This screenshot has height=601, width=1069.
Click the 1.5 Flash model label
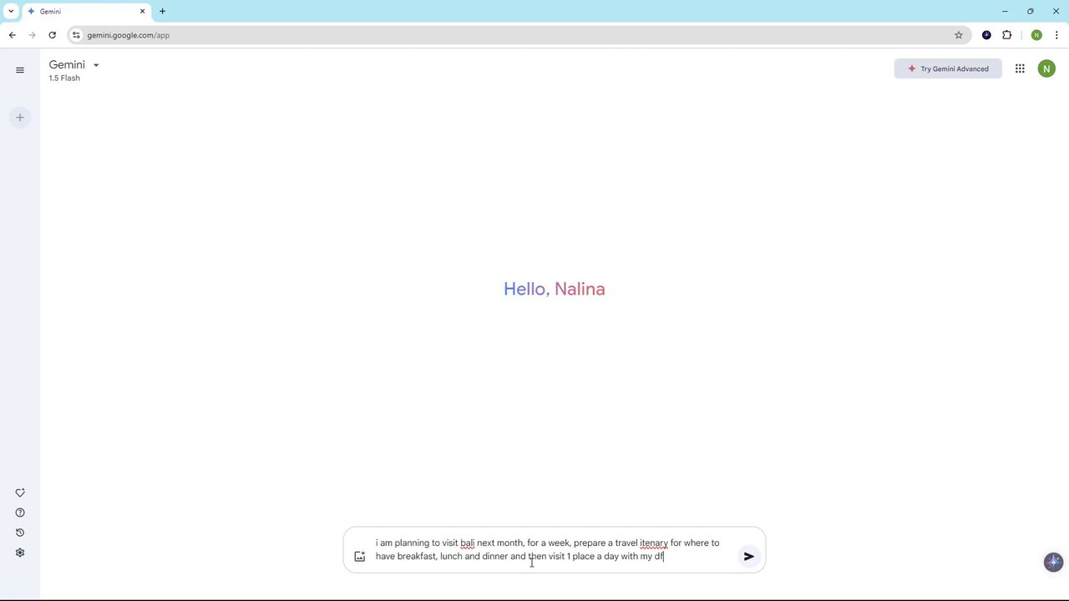tap(64, 78)
